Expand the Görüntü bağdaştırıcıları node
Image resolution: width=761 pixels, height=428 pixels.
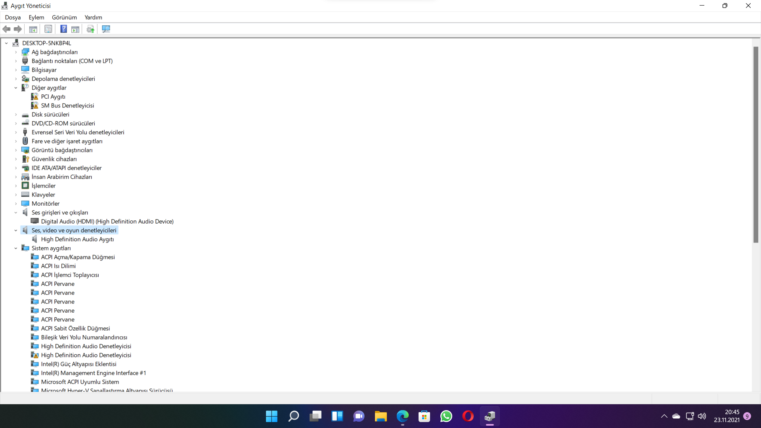16,150
